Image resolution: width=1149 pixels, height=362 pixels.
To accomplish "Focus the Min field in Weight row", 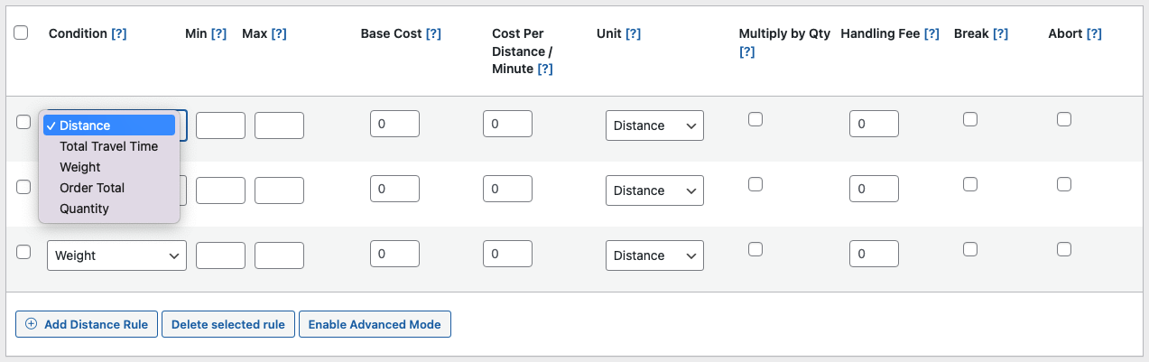I will point(220,255).
